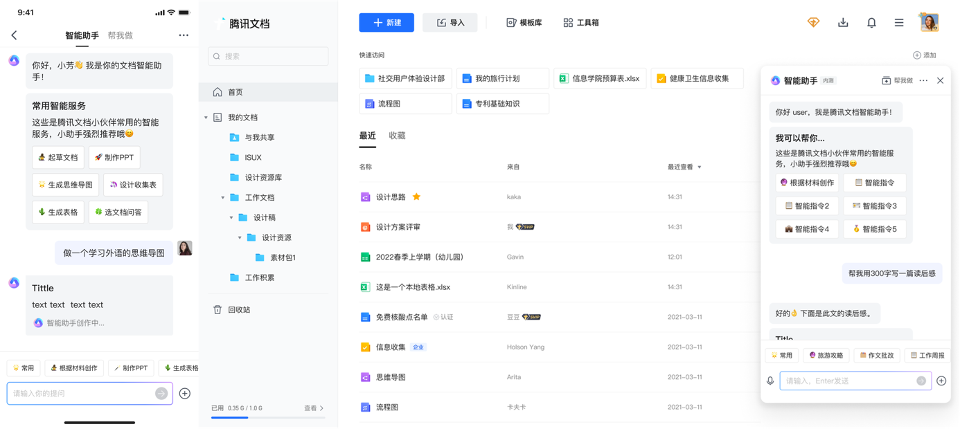The image size is (960, 429).
Task: Click the plus icon next to the assistant input
Action: tap(941, 380)
